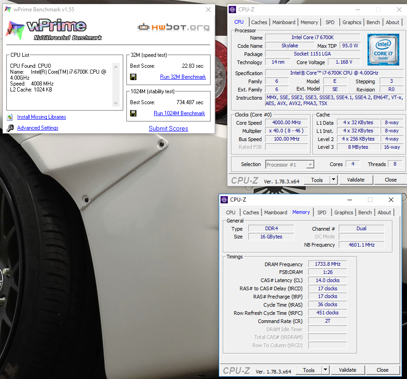
Task: Switch to Caches tab in upper CPU-Z window
Action: point(259,22)
